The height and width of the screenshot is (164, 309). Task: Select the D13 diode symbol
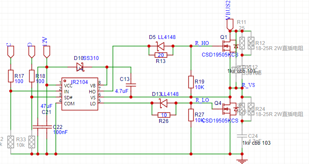pyautogui.click(x=164, y=103)
